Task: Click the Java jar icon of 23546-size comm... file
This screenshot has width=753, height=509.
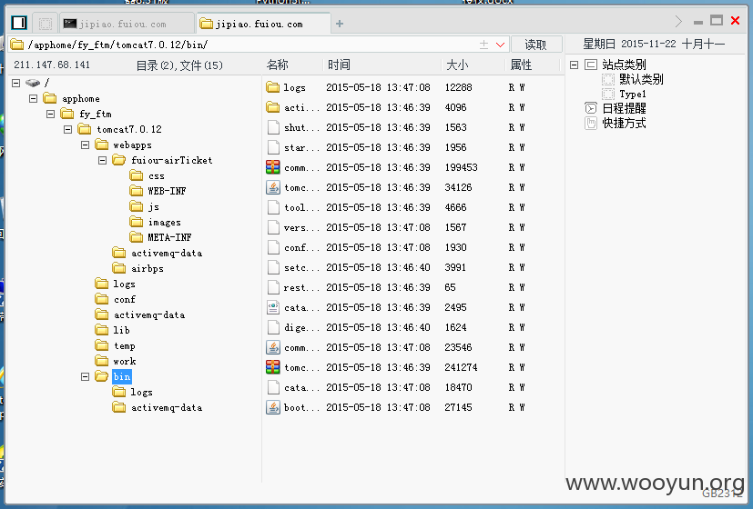Action: 273,347
